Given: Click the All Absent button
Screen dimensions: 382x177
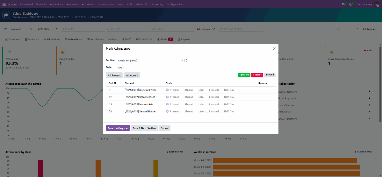Looking at the screenshot, I should pyautogui.click(x=132, y=75).
